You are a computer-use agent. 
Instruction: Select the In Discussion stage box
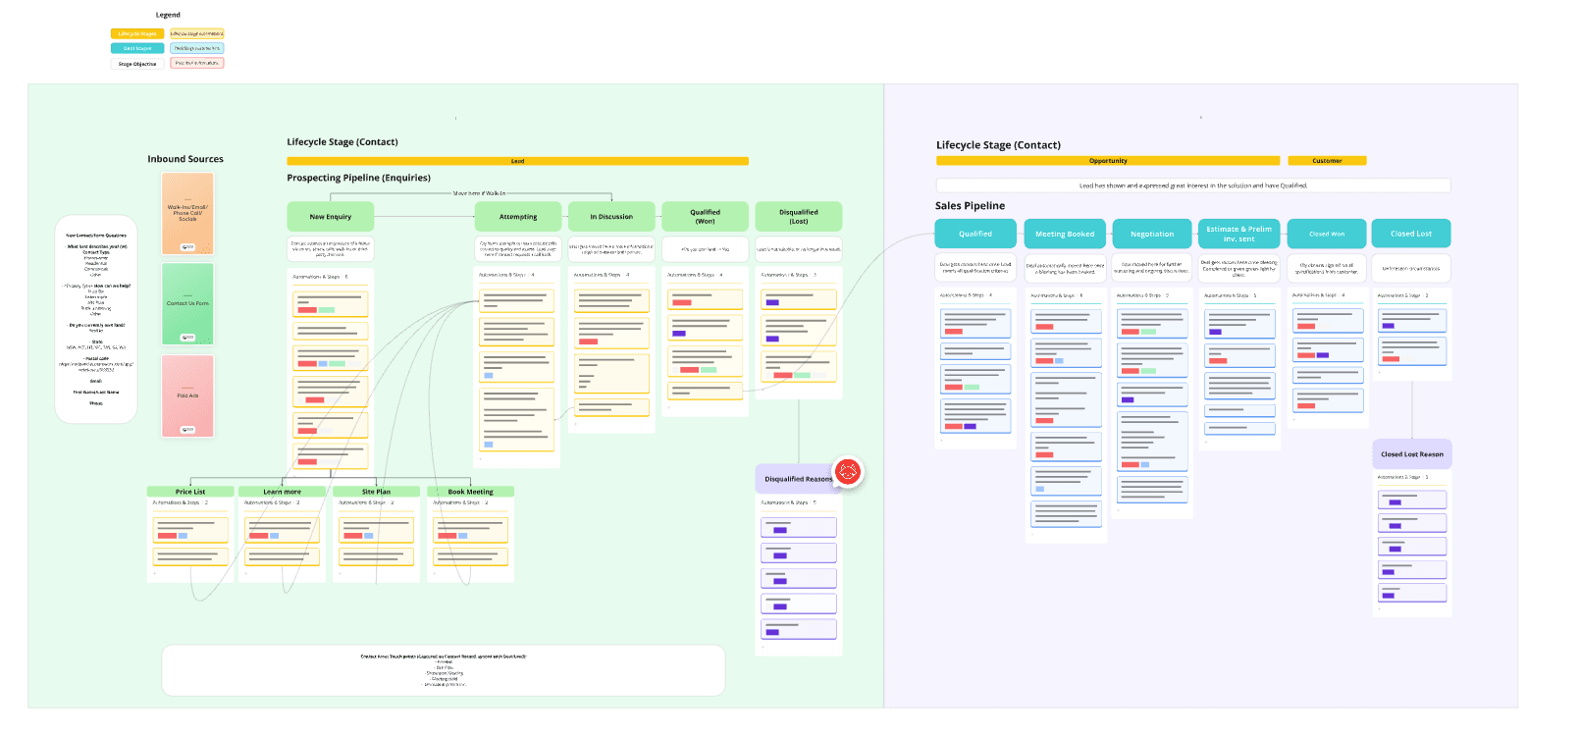pos(611,217)
